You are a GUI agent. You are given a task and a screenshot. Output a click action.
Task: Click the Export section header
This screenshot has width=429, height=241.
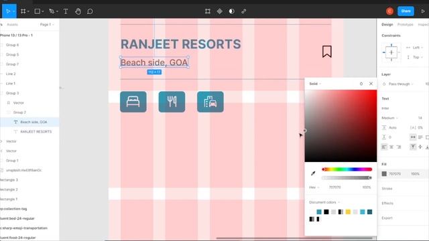pyautogui.click(x=387, y=218)
